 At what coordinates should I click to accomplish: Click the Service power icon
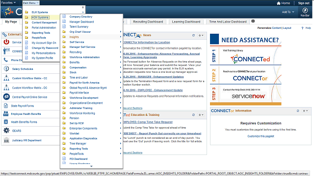tap(6, 42)
